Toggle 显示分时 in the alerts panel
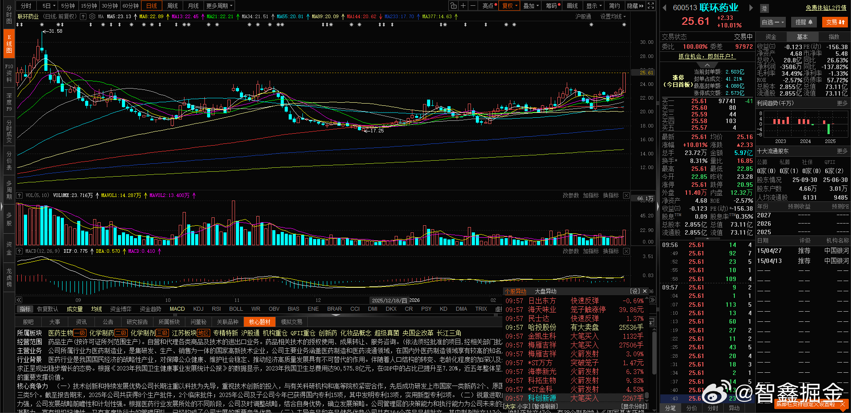Image resolution: width=851 pixels, height=413 pixels. 634,406
